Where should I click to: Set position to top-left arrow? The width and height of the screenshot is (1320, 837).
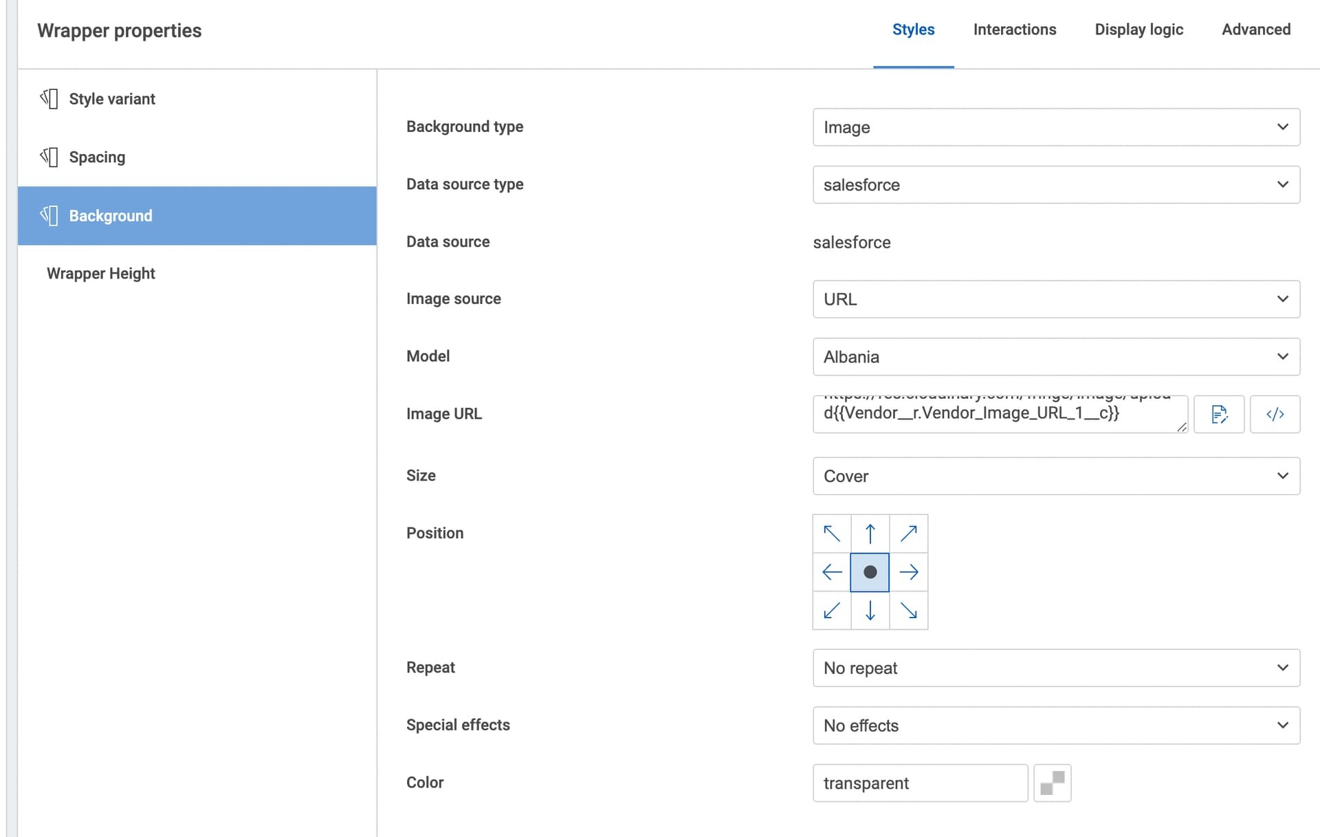coord(832,534)
